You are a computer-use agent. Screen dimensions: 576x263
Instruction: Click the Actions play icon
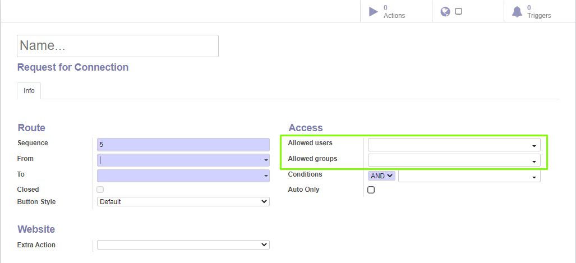coord(373,12)
